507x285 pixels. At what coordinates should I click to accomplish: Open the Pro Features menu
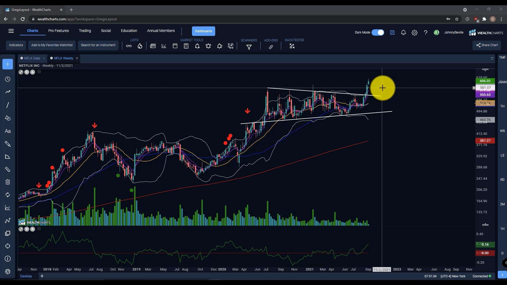coord(59,31)
